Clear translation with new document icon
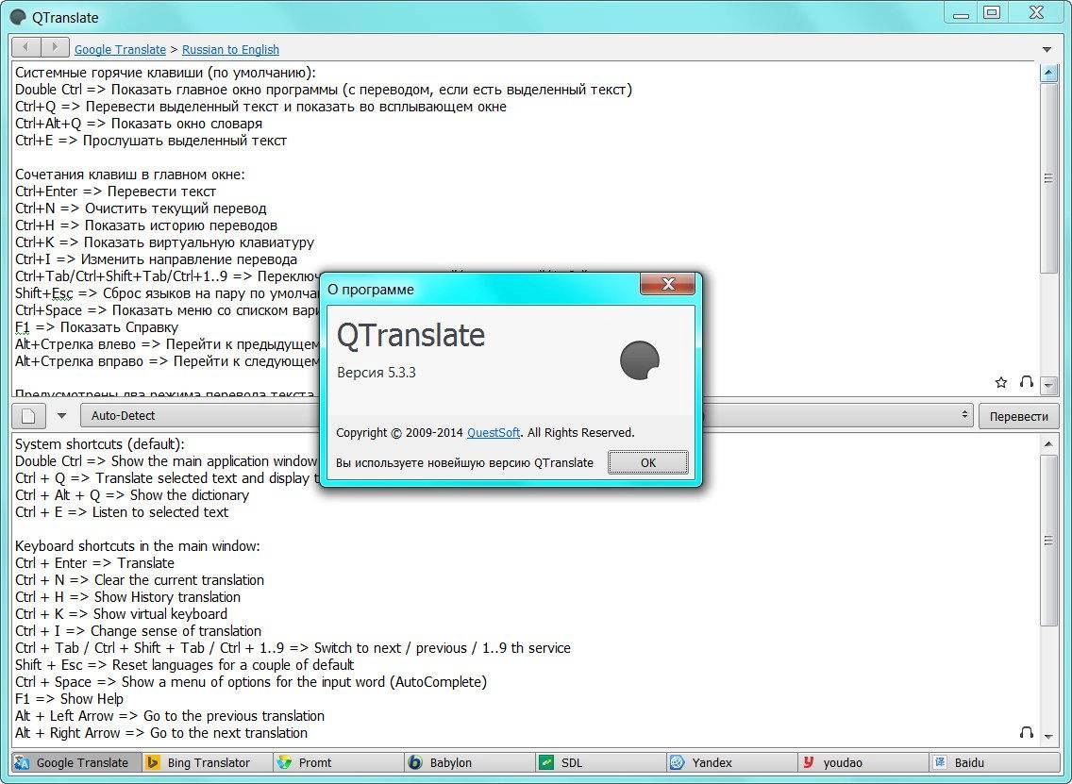 28,415
